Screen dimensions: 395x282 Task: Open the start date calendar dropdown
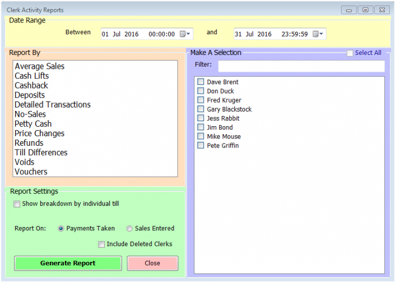point(185,34)
